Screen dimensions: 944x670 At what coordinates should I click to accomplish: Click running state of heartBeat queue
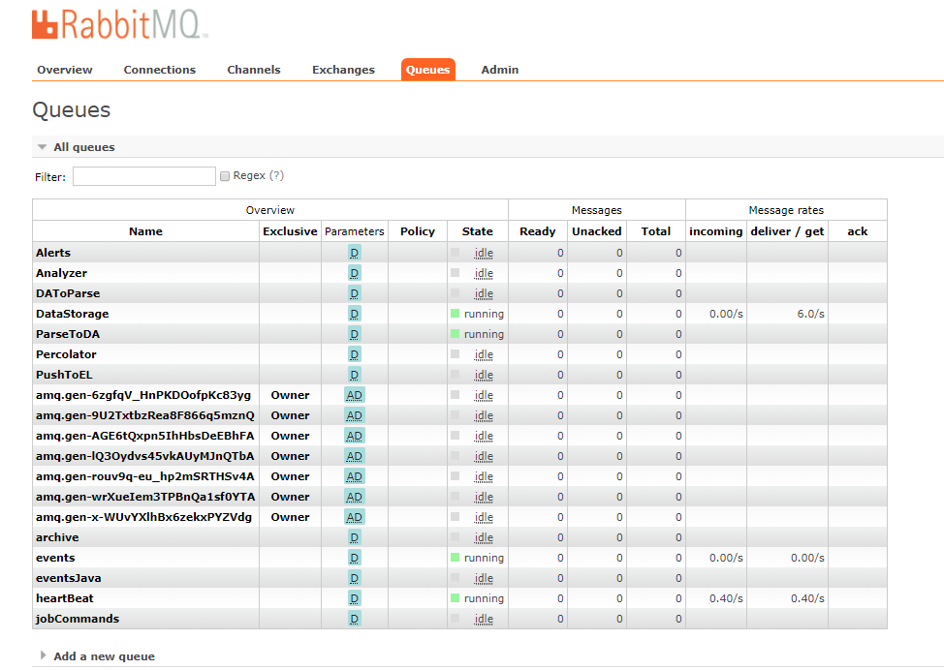click(484, 598)
